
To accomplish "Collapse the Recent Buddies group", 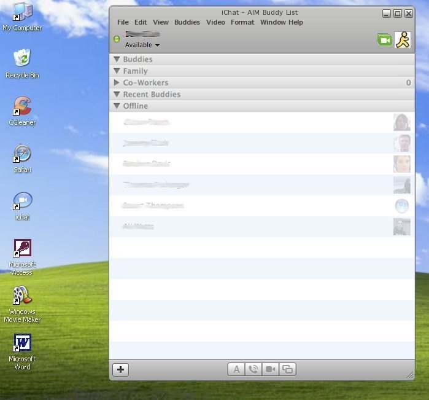I will coord(117,94).
